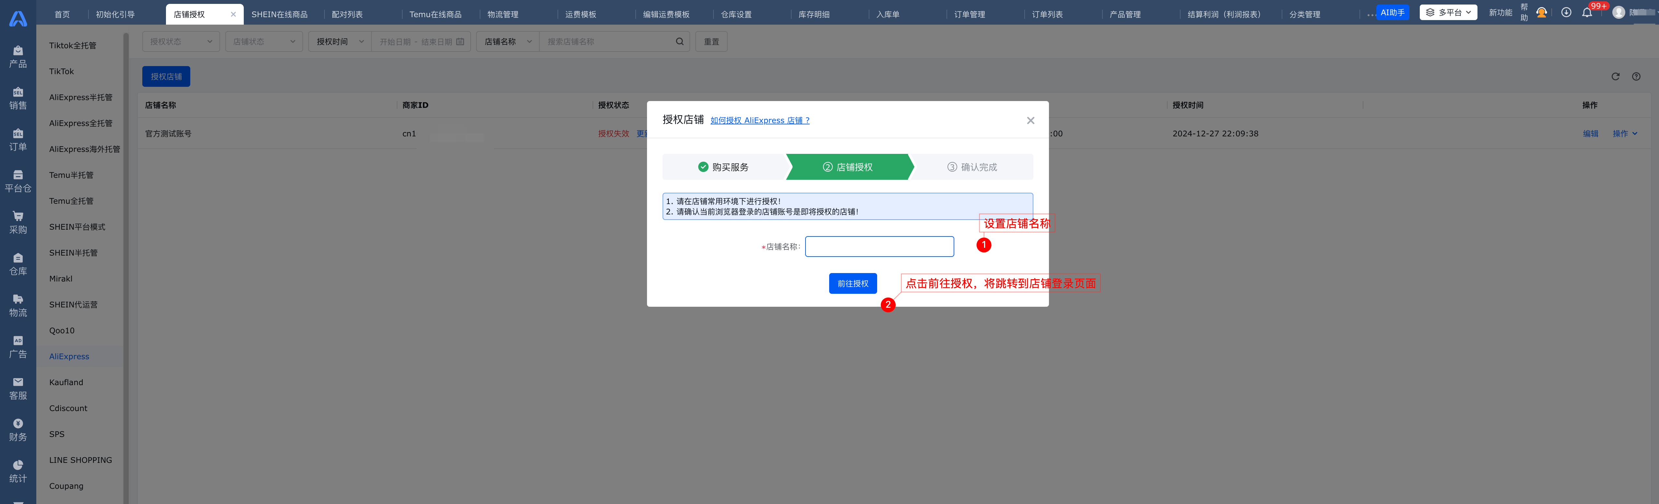Focus the 搜索店铺名称 search field
This screenshot has height=504, width=1659.
614,42
